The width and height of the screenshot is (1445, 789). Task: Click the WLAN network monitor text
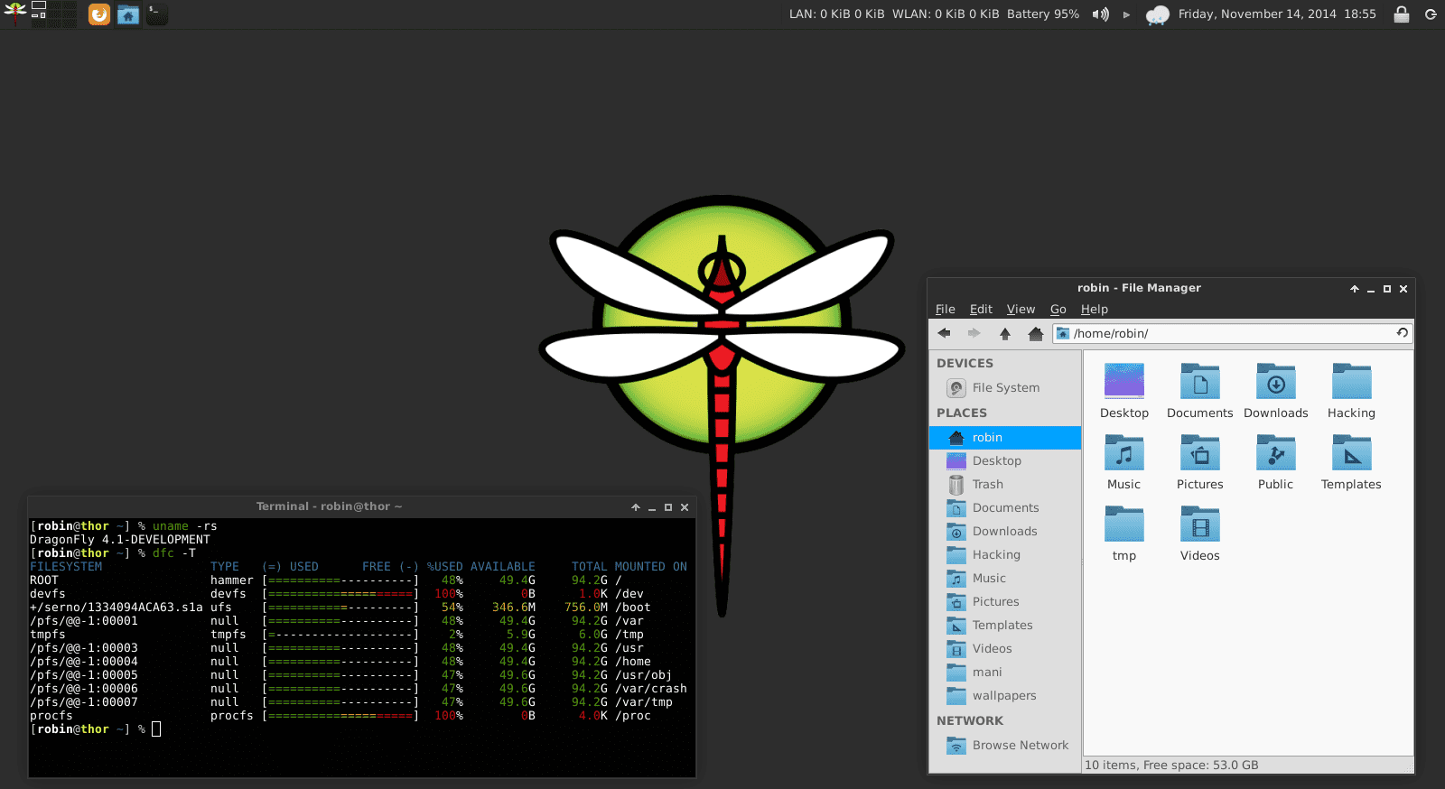[x=946, y=14]
